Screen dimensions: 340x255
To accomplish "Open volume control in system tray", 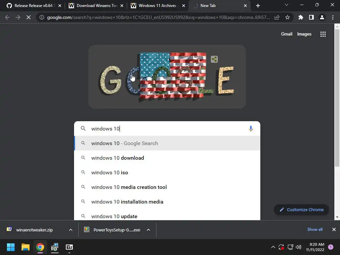I will pyautogui.click(x=298, y=247).
